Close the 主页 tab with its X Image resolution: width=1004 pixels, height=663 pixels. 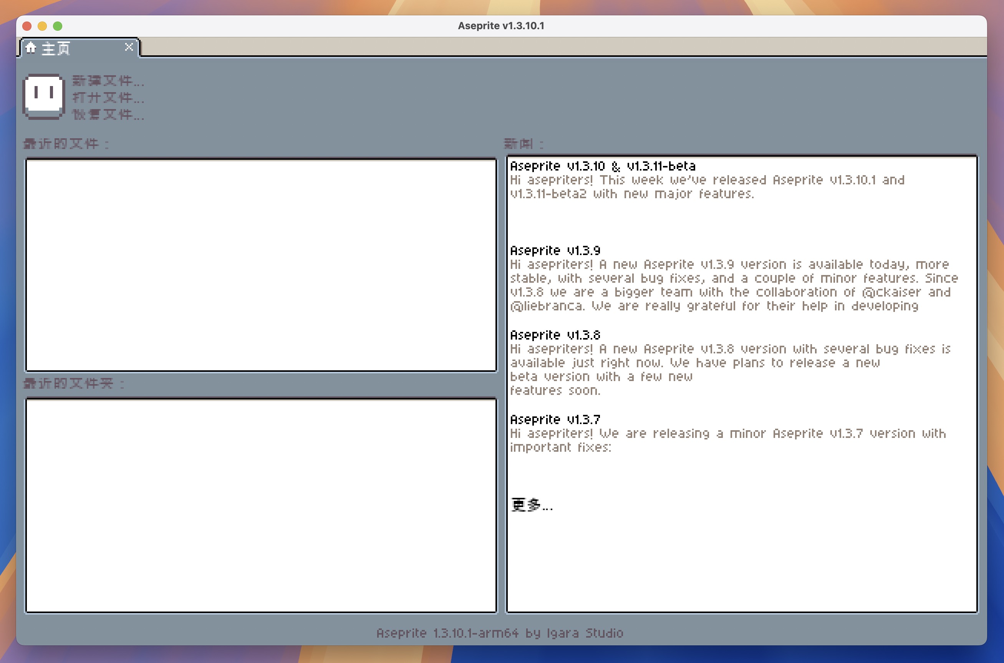[129, 47]
